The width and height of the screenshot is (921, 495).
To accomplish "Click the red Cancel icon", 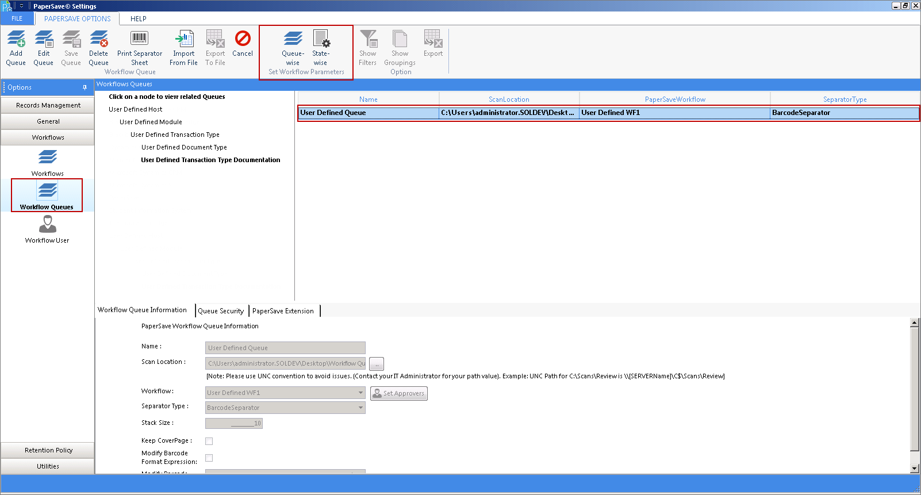I will click(x=243, y=39).
